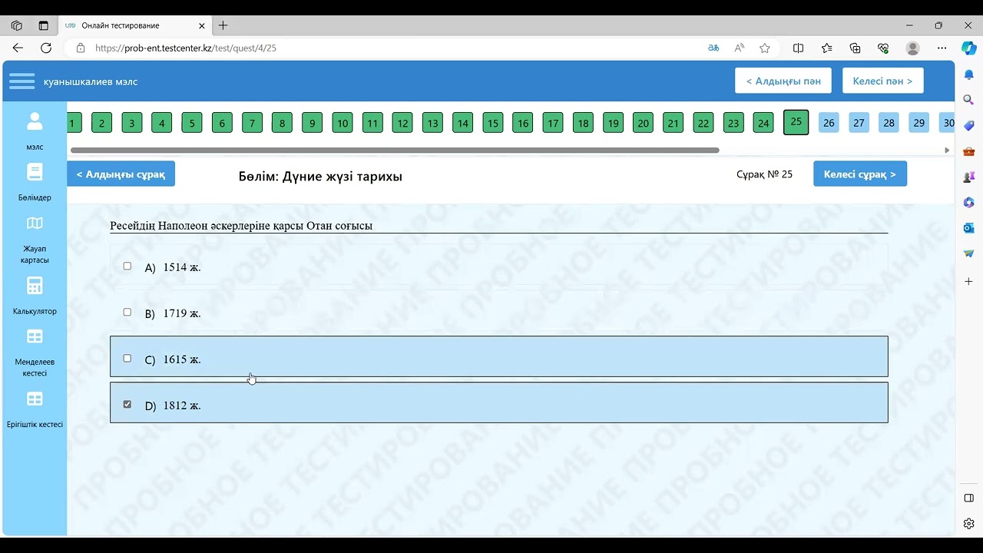This screenshot has width=983, height=553.
Task: Launch the Калькулятор tool
Action: [35, 286]
